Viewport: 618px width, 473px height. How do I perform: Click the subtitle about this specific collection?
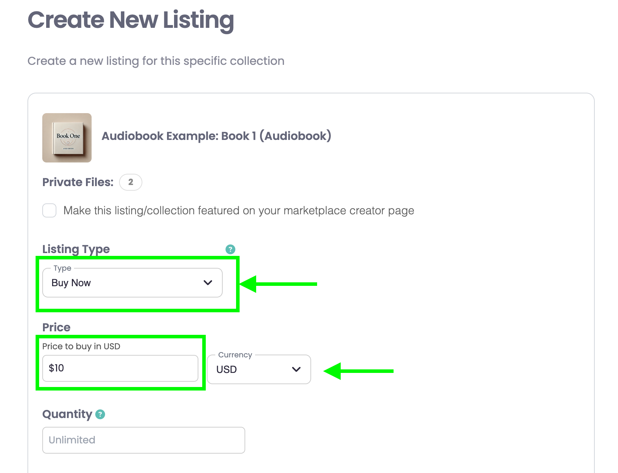pos(156,61)
